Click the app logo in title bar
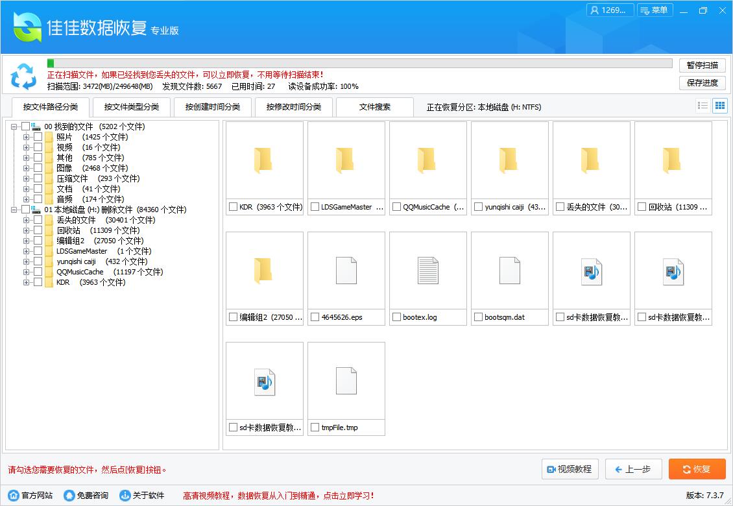The image size is (733, 506). [x=28, y=27]
